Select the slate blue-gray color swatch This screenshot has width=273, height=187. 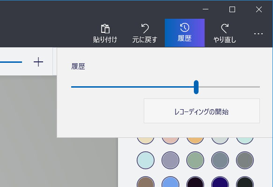[x=220, y=160]
